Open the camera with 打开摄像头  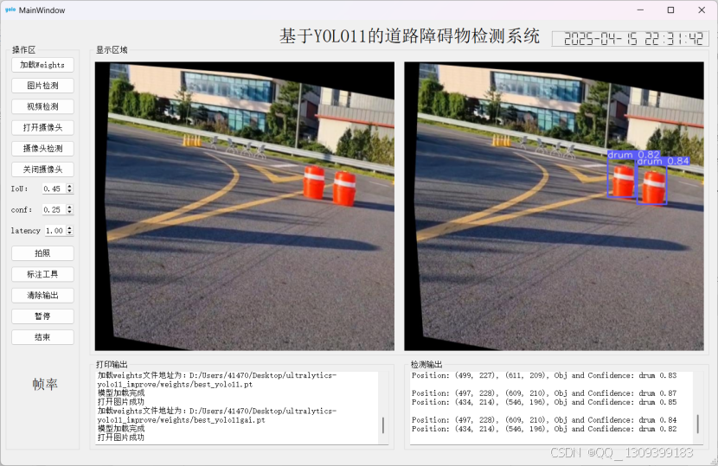pos(42,128)
